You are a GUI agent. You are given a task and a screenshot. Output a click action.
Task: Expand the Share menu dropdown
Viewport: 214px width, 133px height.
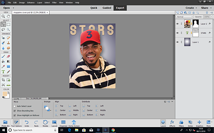click(211, 8)
